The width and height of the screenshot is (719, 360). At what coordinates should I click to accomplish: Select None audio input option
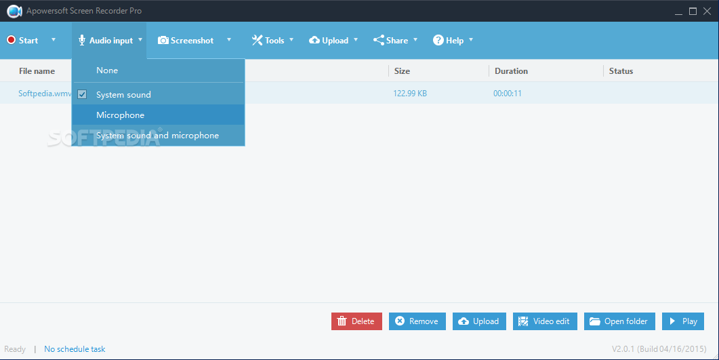click(158, 71)
